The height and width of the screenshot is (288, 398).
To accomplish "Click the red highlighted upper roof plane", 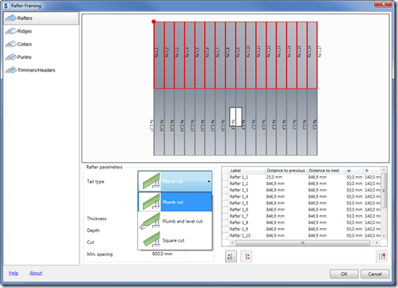I will click(x=235, y=55).
